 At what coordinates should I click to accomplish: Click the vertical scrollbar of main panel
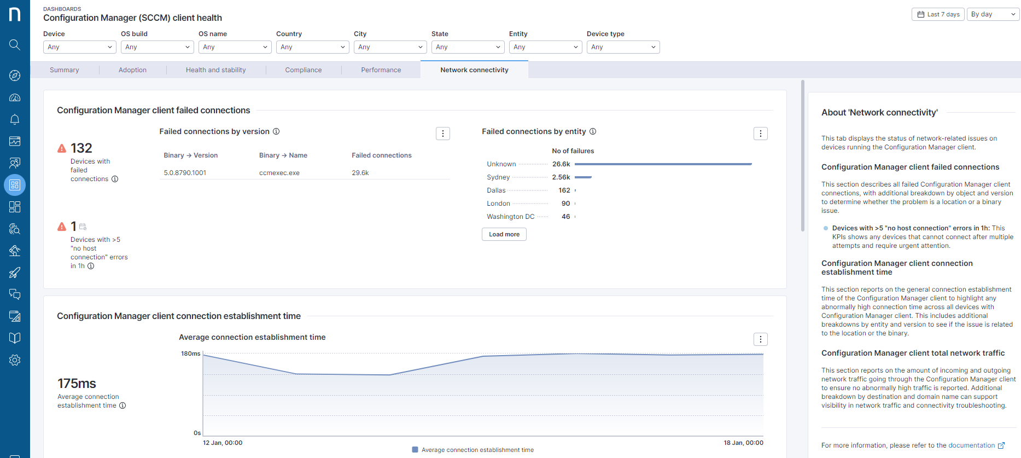pyautogui.click(x=803, y=156)
